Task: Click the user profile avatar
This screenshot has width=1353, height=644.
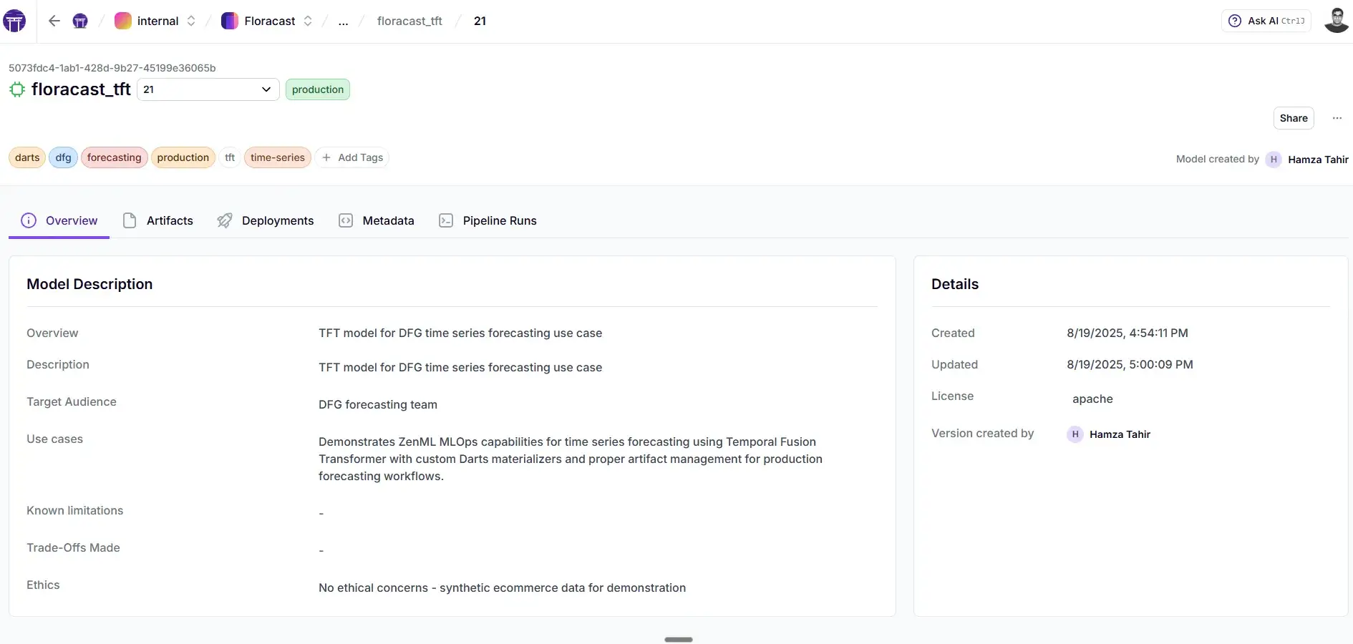Action: (x=1336, y=21)
